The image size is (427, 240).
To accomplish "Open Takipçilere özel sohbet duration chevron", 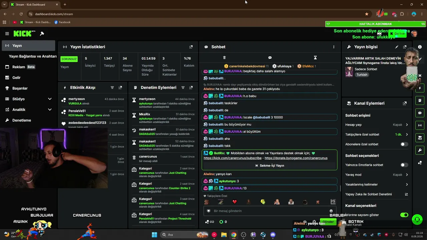I will pyautogui.click(x=407, y=135).
